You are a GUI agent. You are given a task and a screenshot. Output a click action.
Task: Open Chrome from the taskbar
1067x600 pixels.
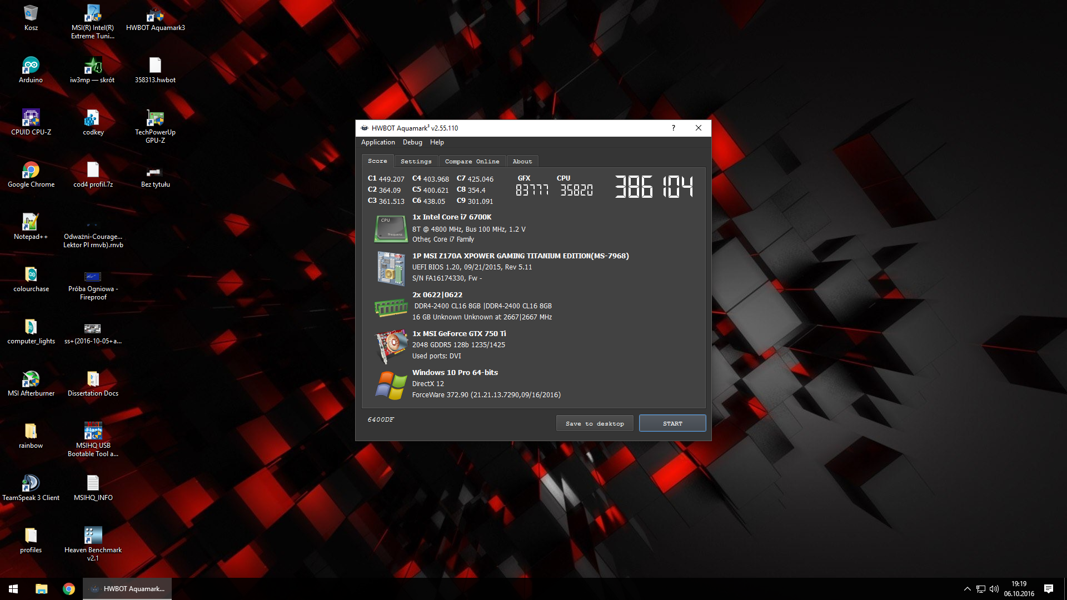(69, 589)
